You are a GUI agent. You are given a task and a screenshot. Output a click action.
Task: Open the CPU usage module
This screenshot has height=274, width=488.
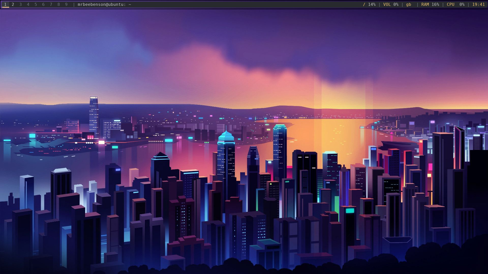[450, 5]
